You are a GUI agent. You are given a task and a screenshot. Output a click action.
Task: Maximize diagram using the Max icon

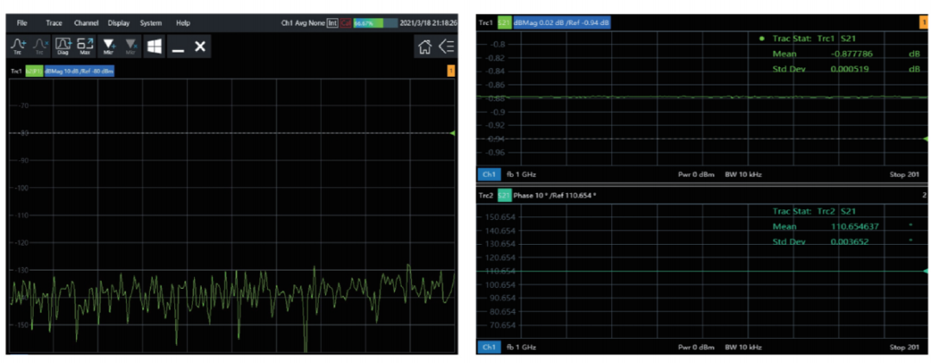(84, 46)
